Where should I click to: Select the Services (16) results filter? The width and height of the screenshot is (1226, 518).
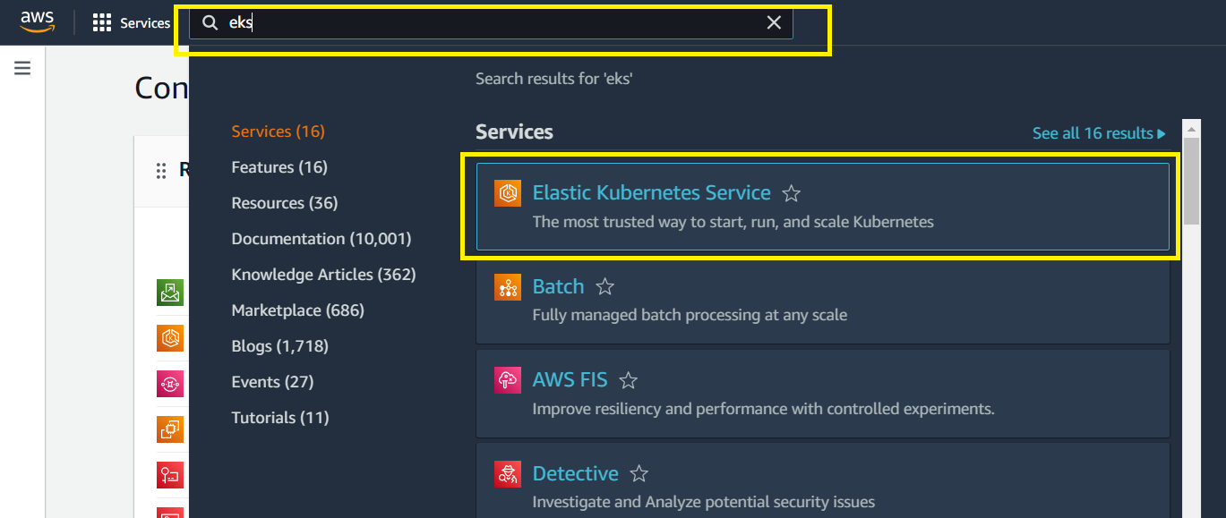[278, 131]
